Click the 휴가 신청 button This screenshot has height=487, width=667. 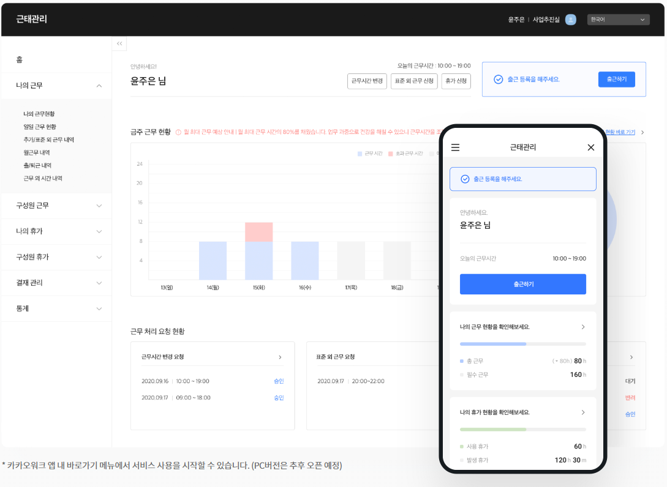456,81
